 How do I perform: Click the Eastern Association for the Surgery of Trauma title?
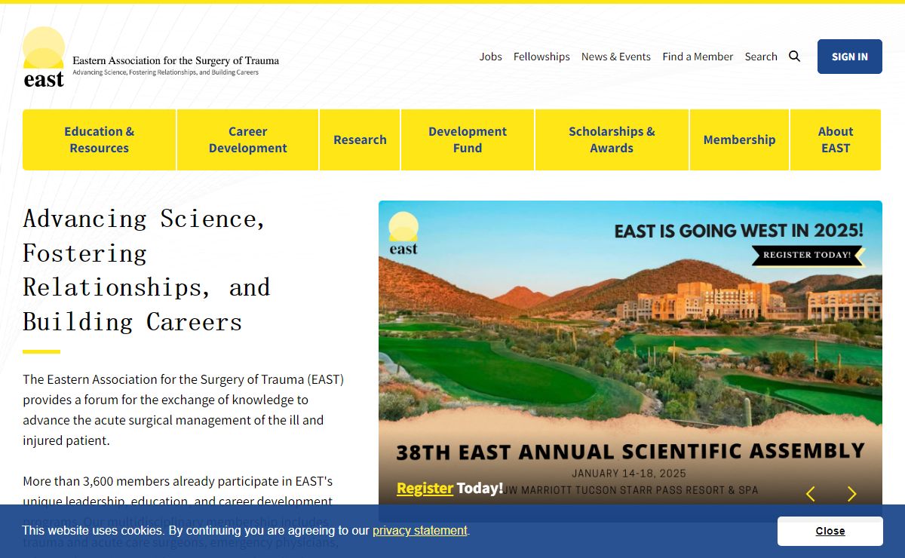[x=176, y=60]
